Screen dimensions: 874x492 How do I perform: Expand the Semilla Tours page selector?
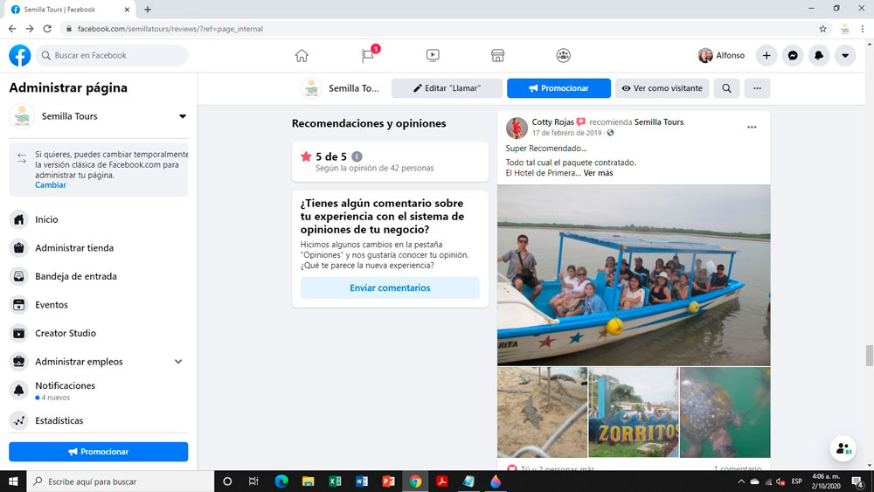(x=183, y=116)
